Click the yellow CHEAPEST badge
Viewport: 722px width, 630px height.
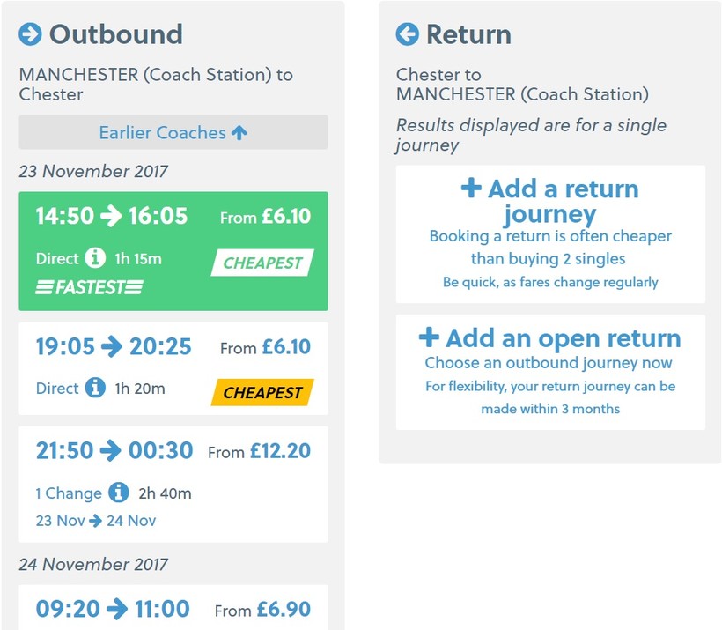point(262,393)
